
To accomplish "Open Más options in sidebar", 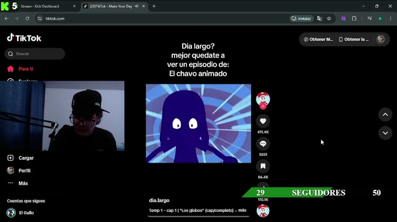I will [18, 183].
